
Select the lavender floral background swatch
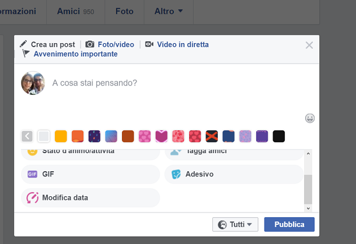tap(245, 136)
